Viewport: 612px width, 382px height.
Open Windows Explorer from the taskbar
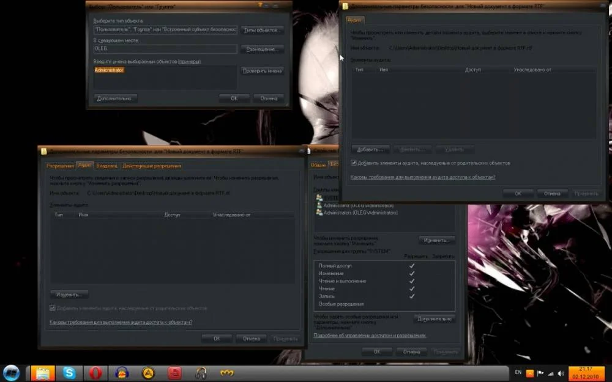[x=43, y=373]
